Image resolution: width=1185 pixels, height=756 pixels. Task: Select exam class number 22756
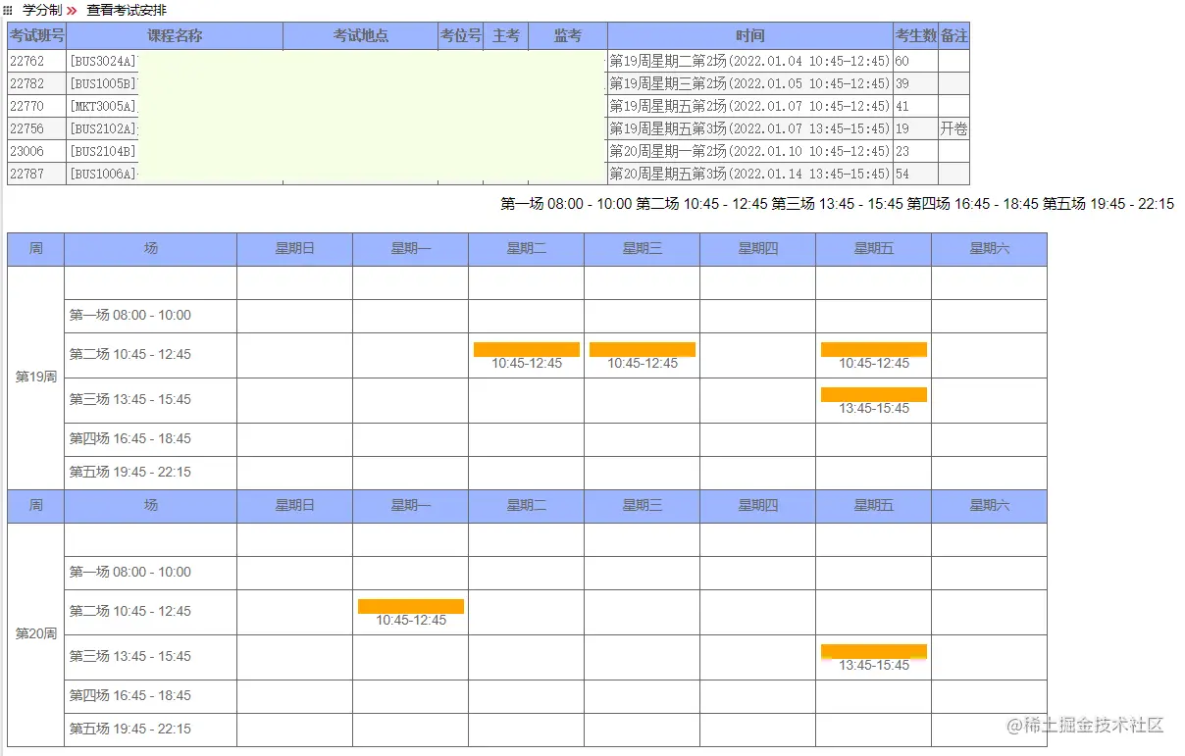[x=27, y=128]
